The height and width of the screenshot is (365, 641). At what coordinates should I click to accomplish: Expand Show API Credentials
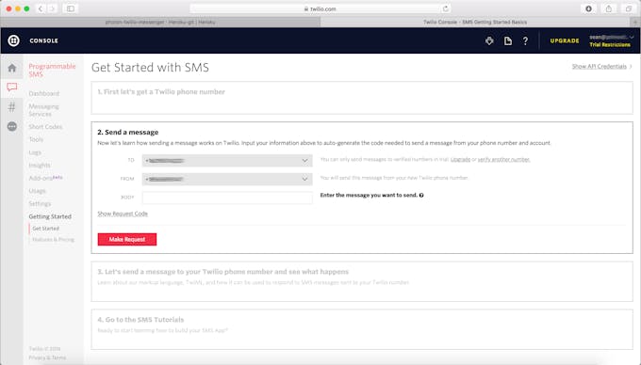(601, 66)
